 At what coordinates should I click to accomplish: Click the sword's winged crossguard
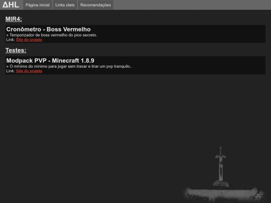click(220, 157)
